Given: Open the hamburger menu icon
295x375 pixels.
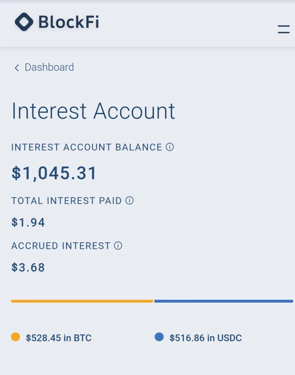Looking at the screenshot, I should coord(284,29).
